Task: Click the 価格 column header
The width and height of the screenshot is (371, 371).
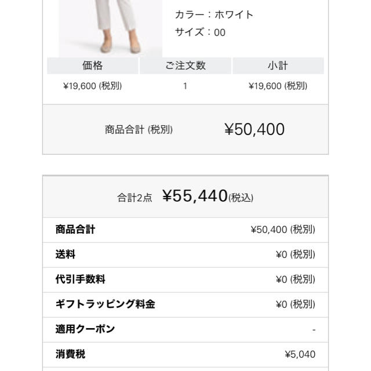Action: [93, 66]
